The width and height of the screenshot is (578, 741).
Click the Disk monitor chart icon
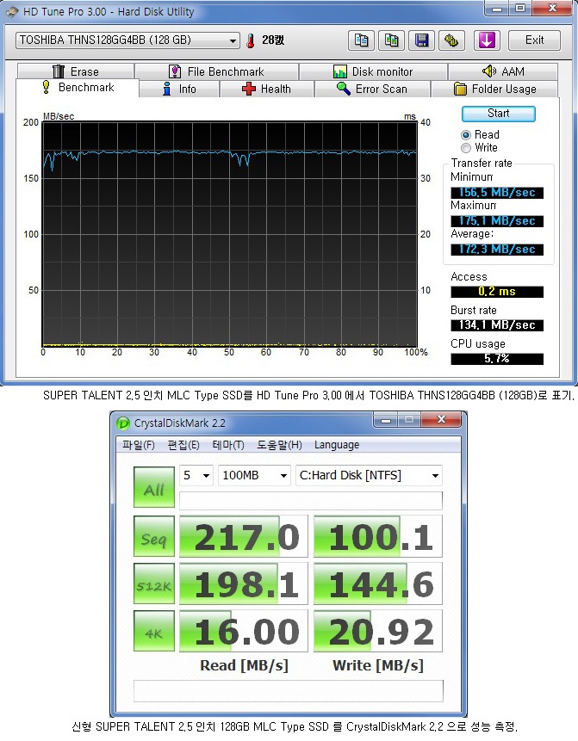(340, 71)
